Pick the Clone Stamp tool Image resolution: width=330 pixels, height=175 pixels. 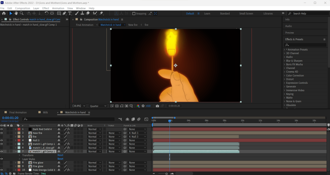pyautogui.click(x=82, y=13)
